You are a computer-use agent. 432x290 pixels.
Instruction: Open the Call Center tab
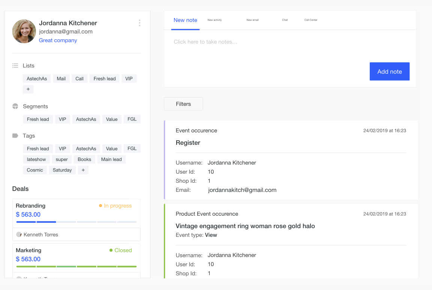(x=311, y=20)
